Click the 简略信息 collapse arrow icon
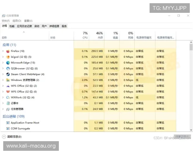Screen dimensions: 193x154 4,137
